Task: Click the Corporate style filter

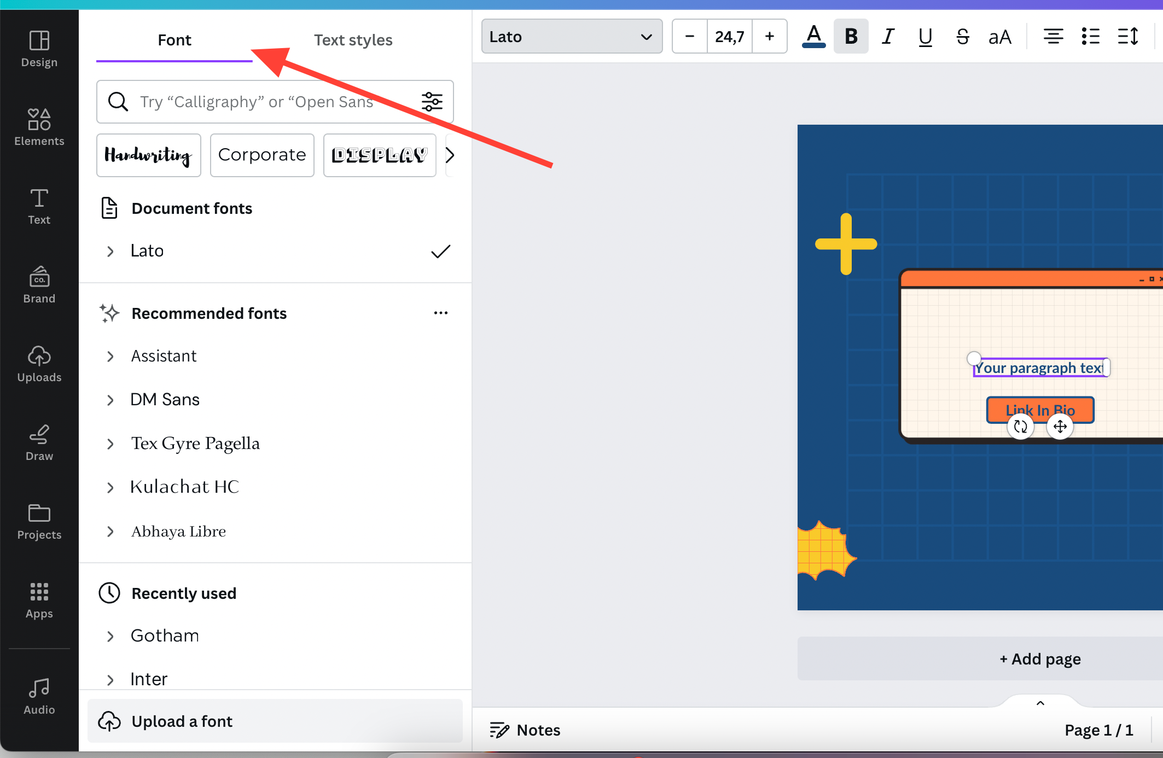Action: (x=261, y=155)
